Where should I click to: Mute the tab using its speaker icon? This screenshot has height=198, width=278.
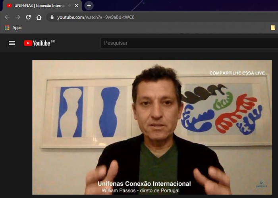[x=70, y=6]
